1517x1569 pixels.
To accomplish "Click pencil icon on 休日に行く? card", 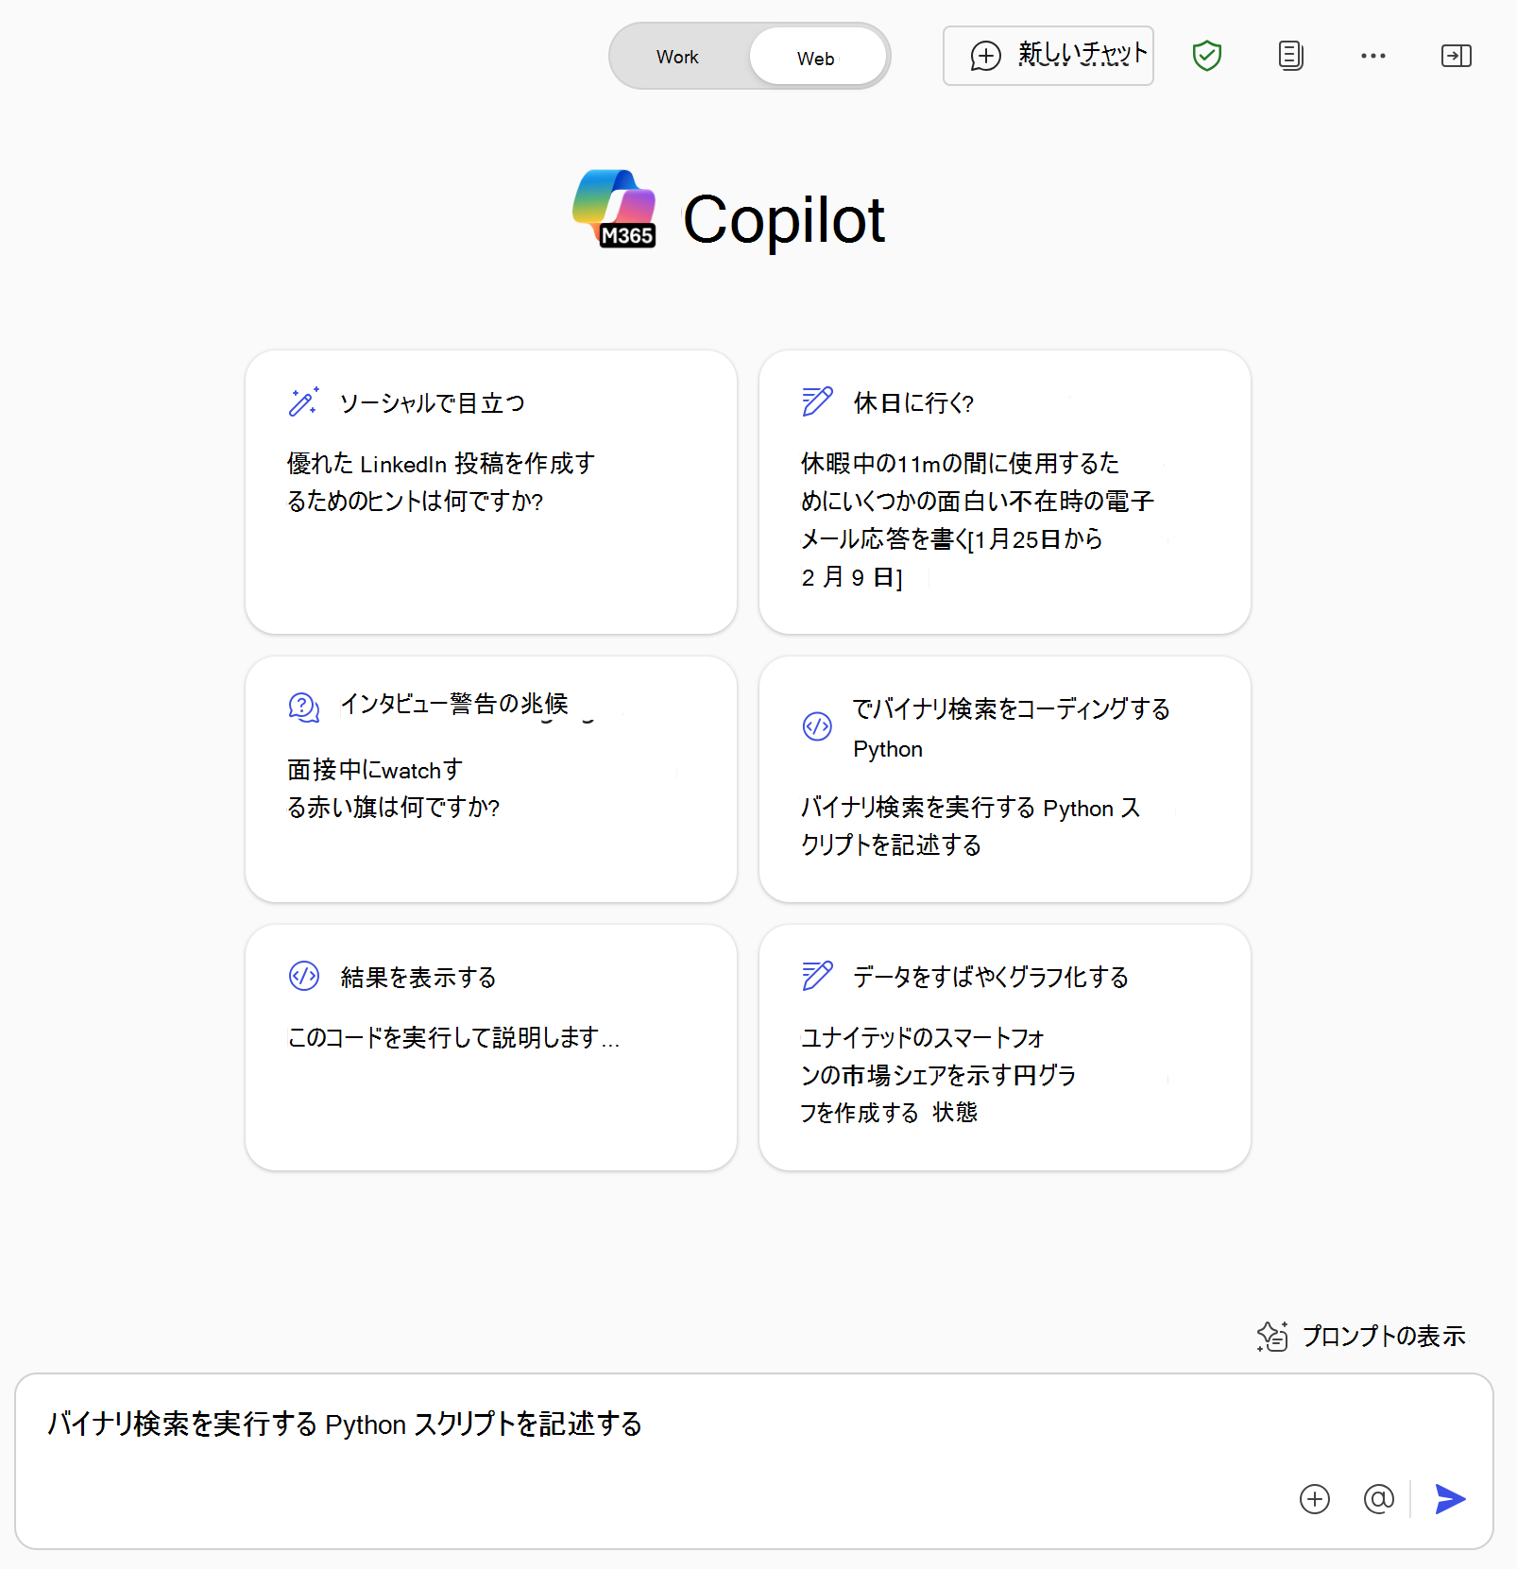I will (x=817, y=401).
